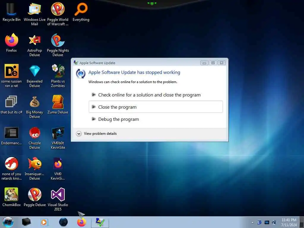This screenshot has height=228, width=304.
Task: Open the dark globe taskbar icon
Action: click(63, 222)
